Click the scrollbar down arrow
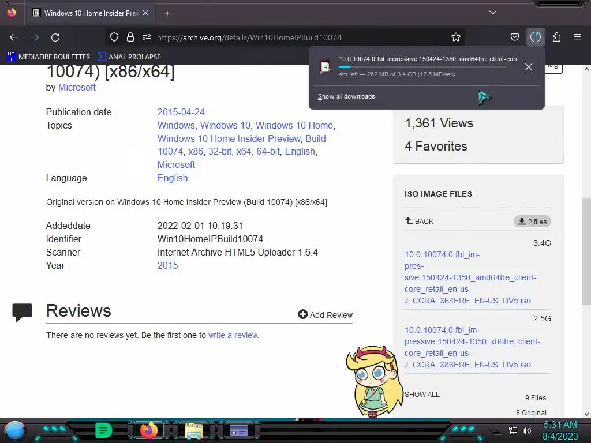This screenshot has height=443, width=591. tap(586, 414)
